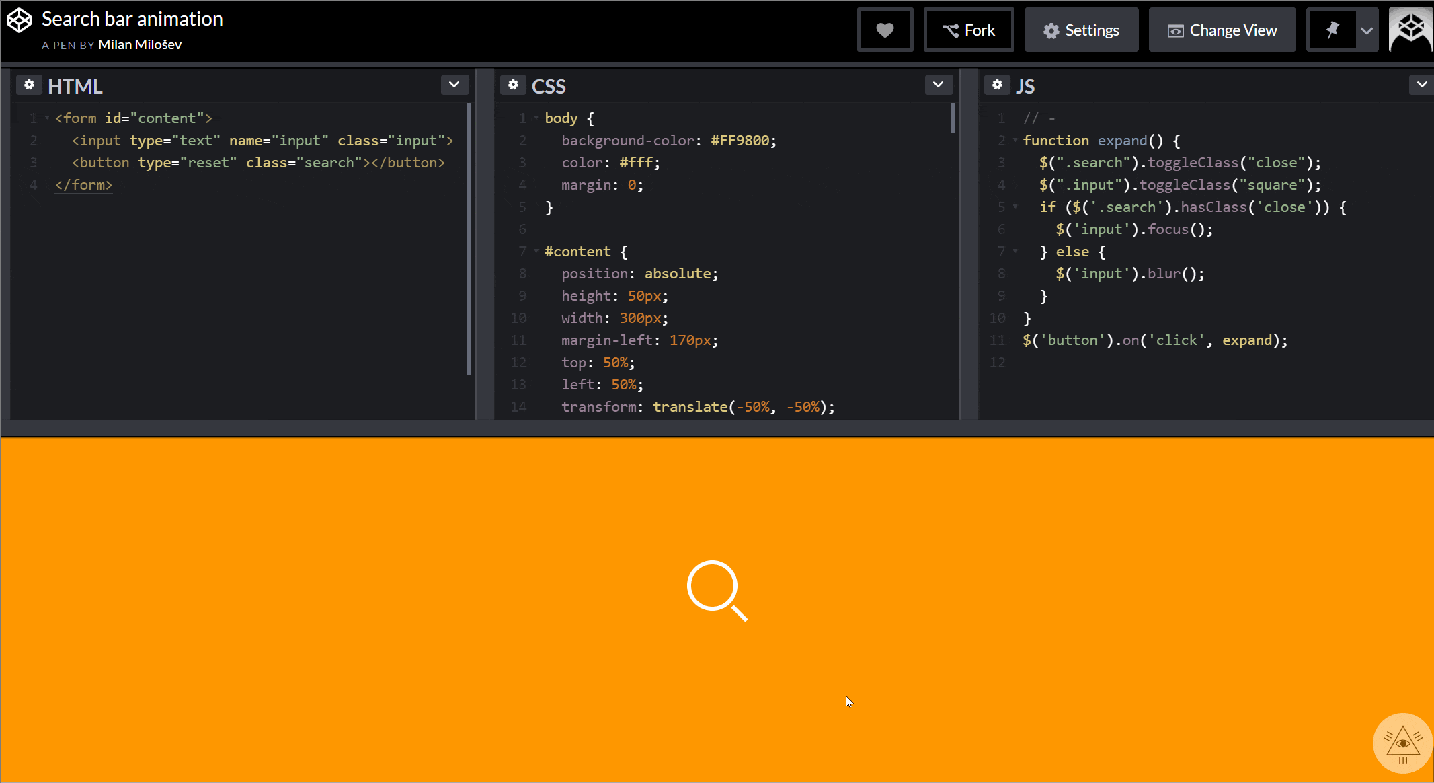Click the eye watermark in the bottom-right corner

[x=1402, y=743]
